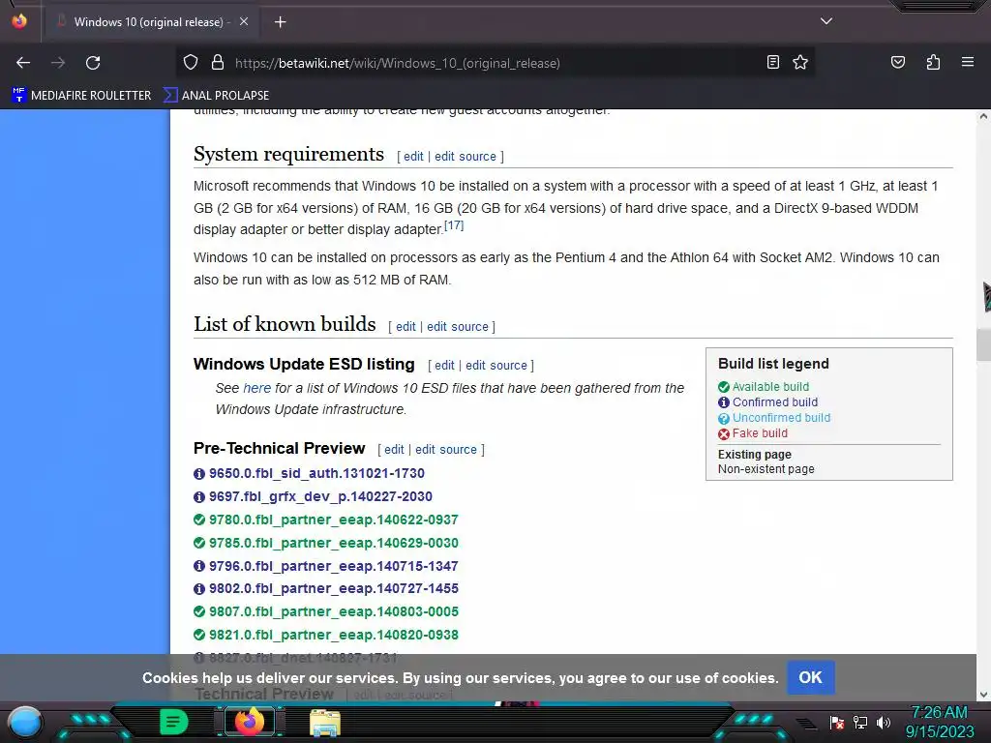Edit the System requirements section

pos(413,156)
